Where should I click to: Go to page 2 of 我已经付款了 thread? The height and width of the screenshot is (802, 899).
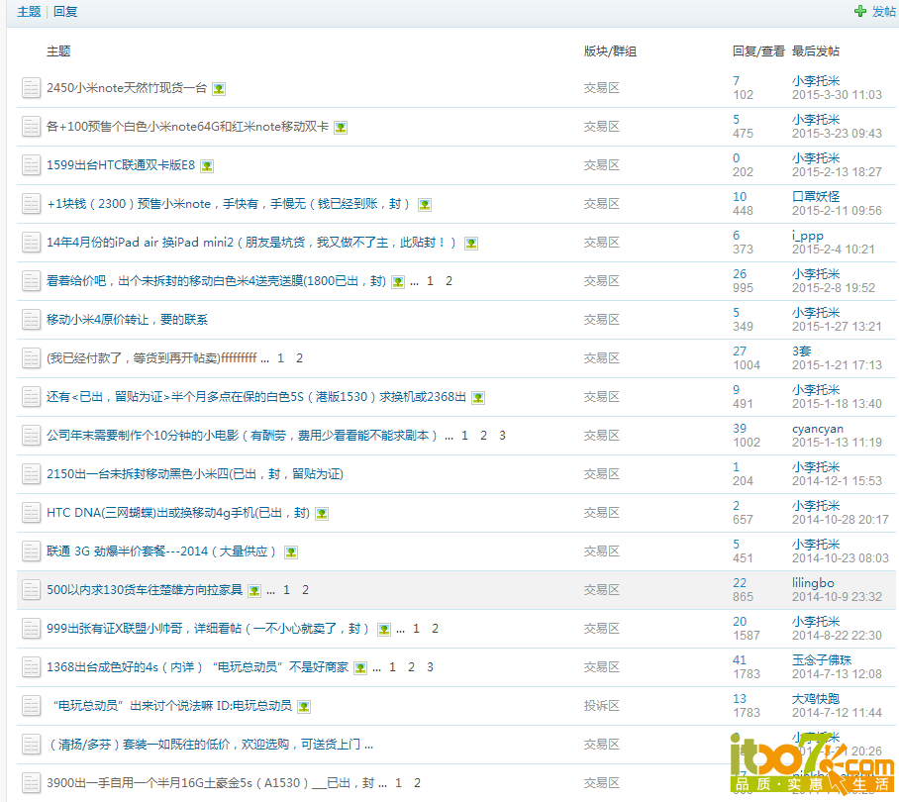299,358
